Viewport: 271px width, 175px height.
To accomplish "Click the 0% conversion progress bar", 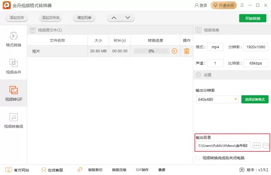I will [x=151, y=51].
